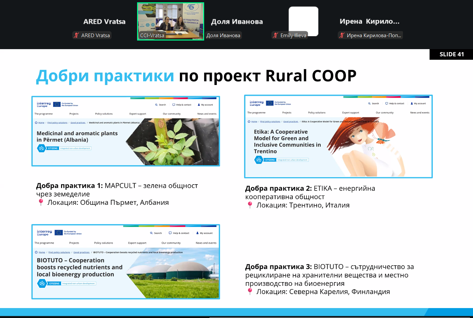The height and width of the screenshot is (318, 473).
Task: Click News and events in BIOTUTO screenshot
Action: (x=206, y=243)
